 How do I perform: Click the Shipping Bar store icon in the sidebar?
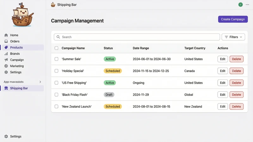(x=6, y=88)
